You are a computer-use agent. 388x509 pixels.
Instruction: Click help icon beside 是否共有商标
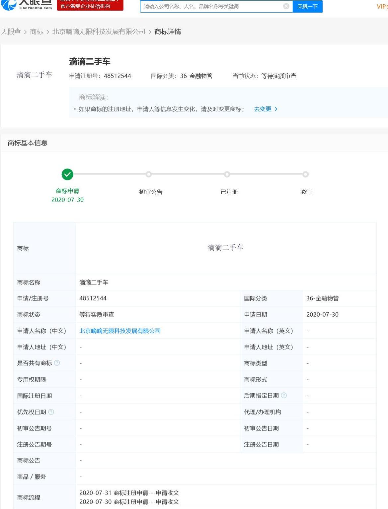[x=57, y=363]
